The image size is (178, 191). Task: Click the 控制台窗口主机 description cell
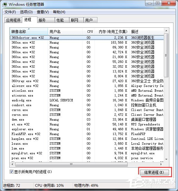click(x=144, y=105)
